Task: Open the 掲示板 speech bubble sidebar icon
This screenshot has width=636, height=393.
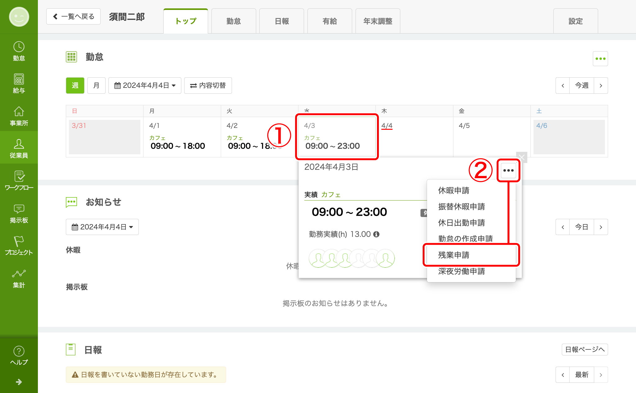Action: (19, 213)
